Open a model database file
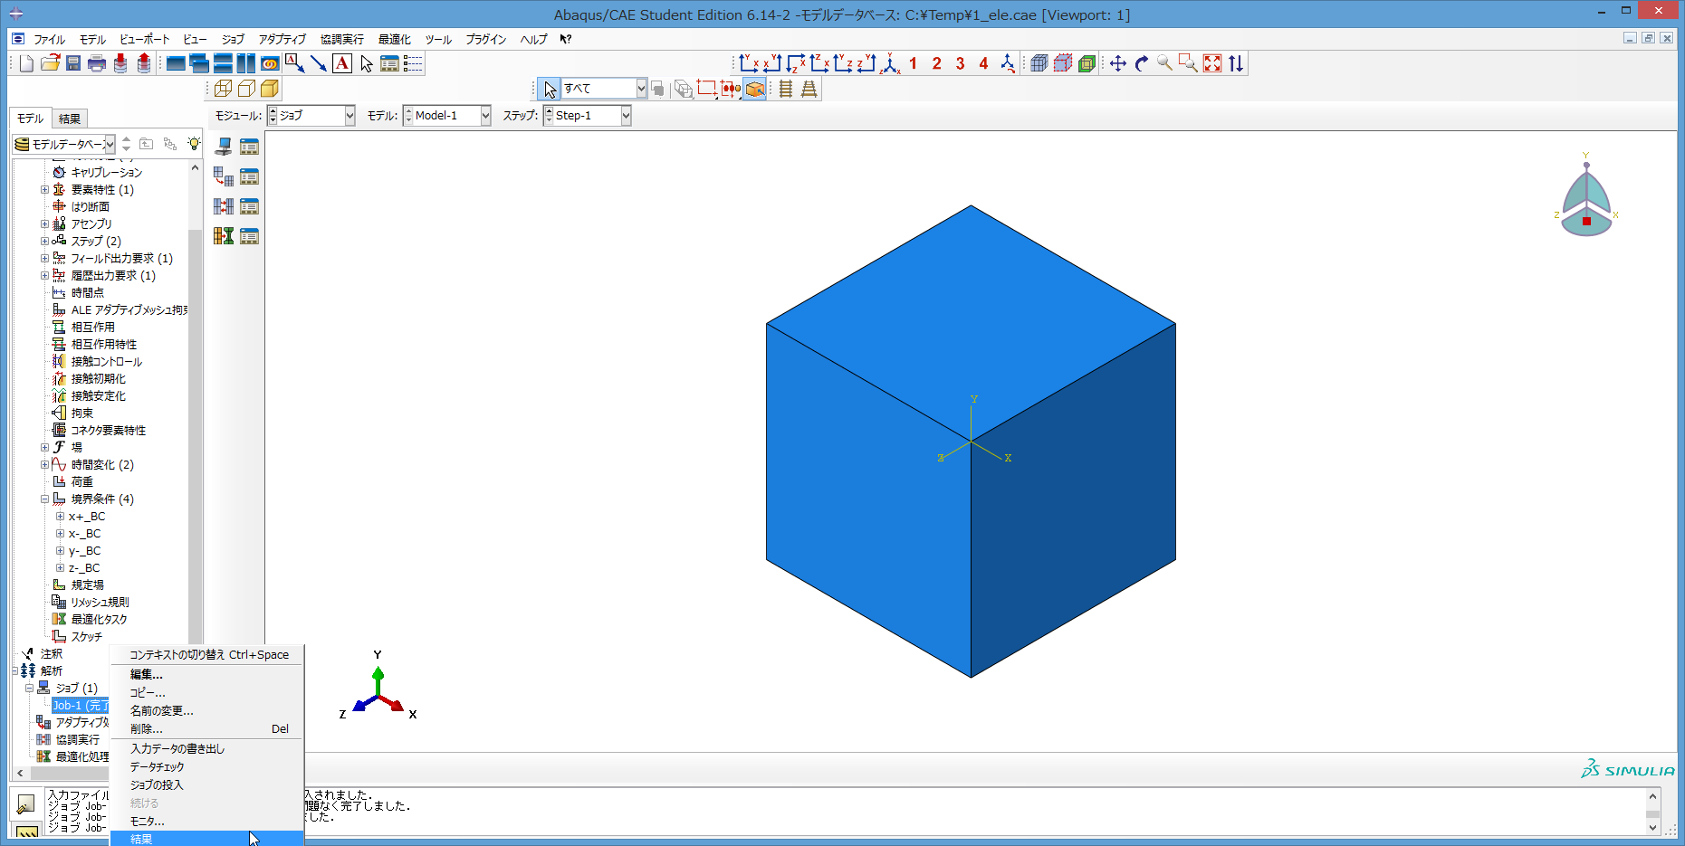 [50, 63]
